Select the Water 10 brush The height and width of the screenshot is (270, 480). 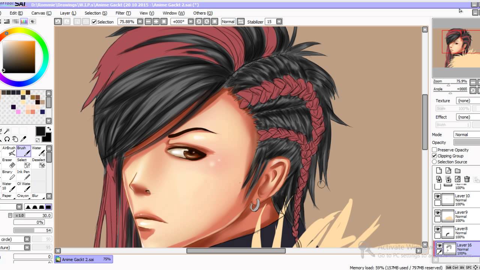(x=9, y=187)
